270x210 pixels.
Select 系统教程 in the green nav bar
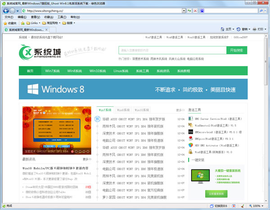184,71
